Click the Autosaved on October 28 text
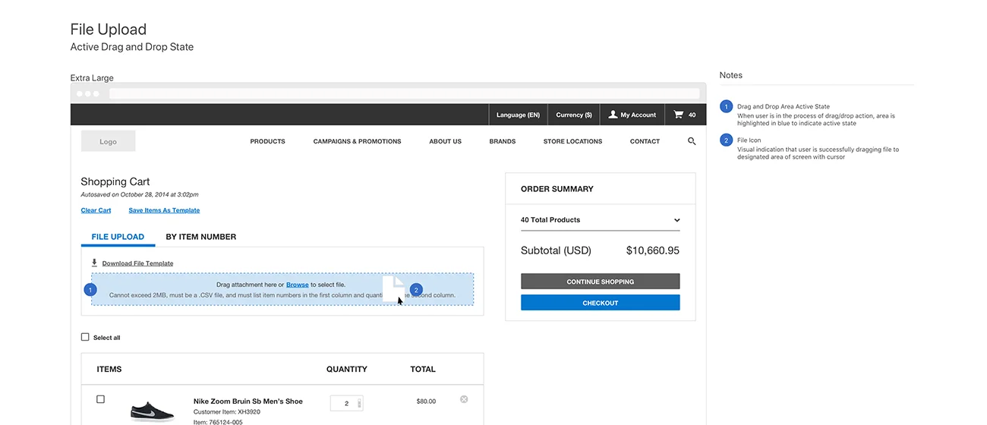Screen dimensions: 987x425 (140, 195)
